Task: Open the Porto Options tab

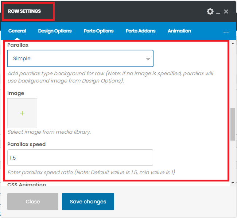Action: (98, 31)
